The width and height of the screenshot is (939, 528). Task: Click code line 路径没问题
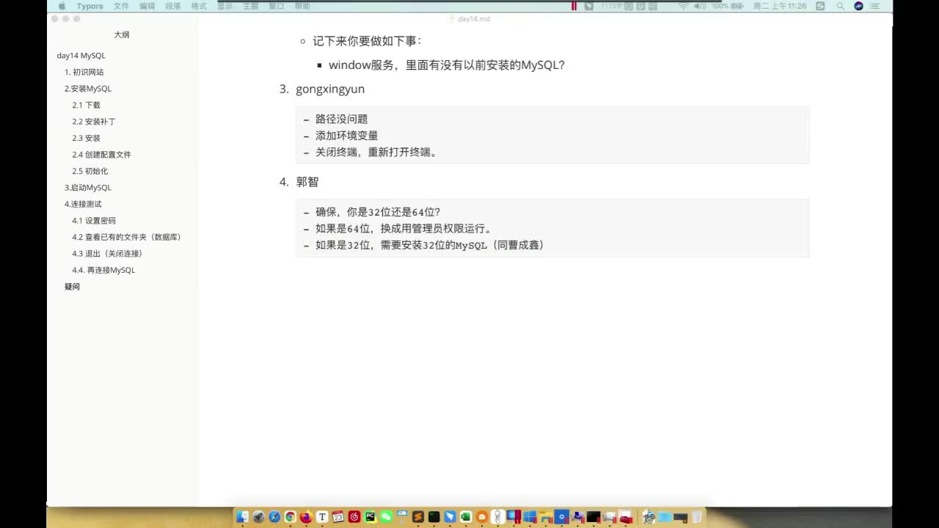[342, 119]
